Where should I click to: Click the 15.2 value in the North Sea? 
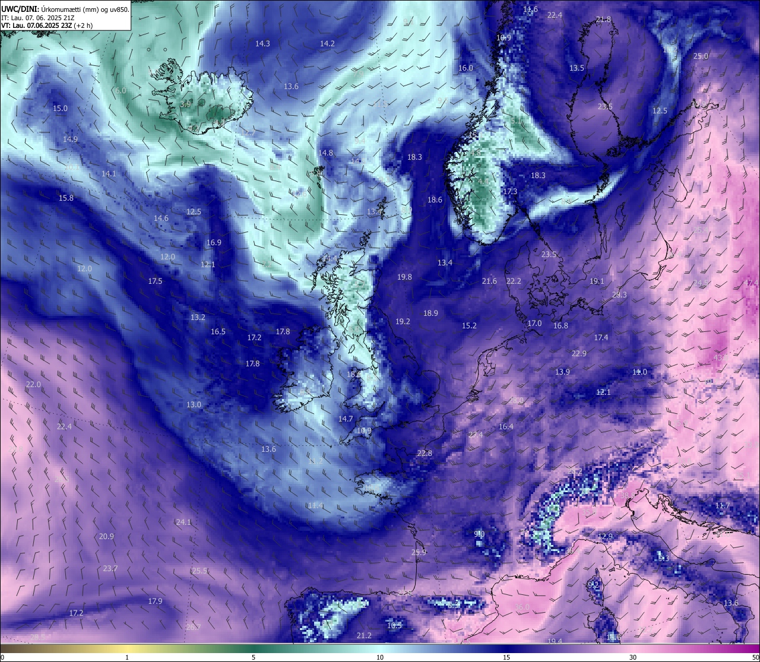[469, 325]
